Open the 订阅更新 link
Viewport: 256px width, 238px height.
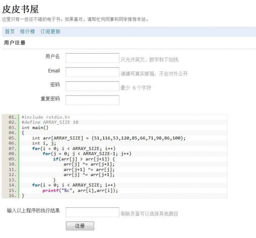coord(50,32)
